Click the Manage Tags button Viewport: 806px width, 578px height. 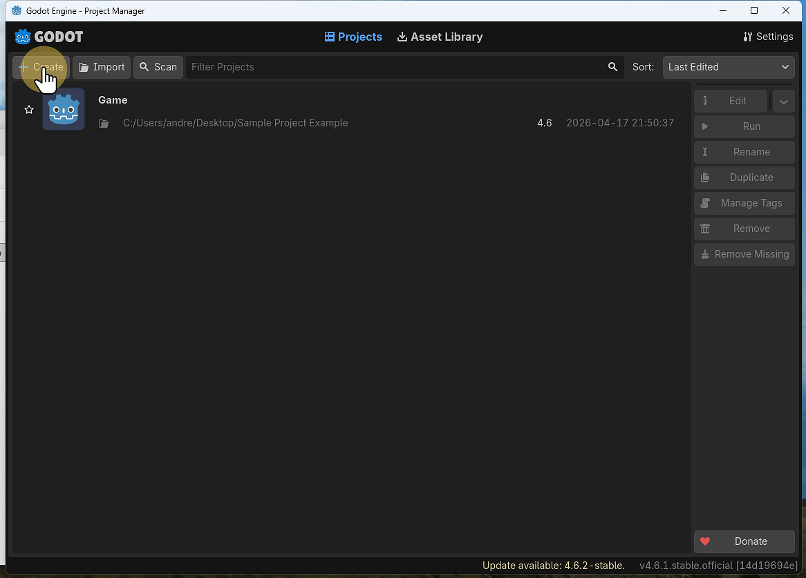[744, 203]
